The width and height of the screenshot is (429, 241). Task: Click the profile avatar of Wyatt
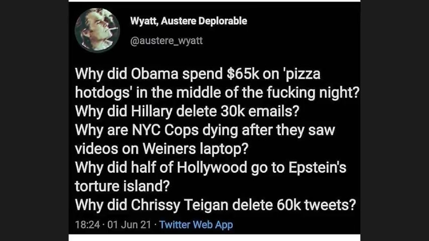[97, 30]
